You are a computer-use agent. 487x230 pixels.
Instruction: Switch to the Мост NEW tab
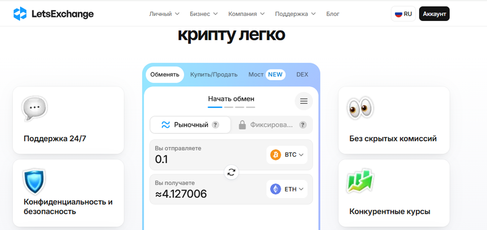click(x=267, y=74)
